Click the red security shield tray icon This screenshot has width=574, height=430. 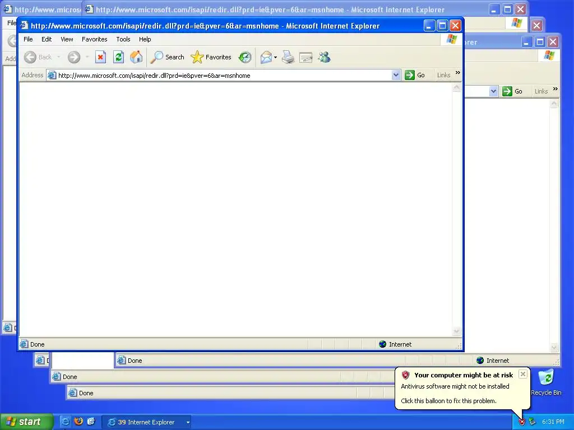click(x=522, y=422)
